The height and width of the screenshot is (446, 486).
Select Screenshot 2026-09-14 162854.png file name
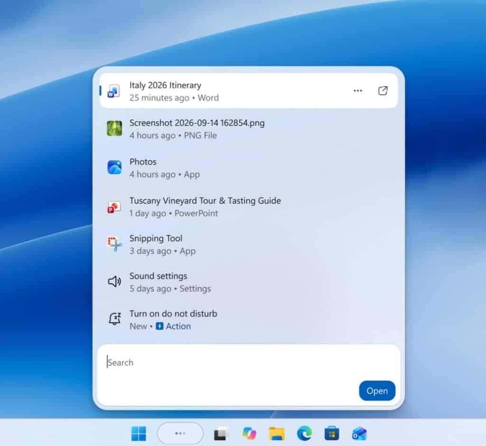click(197, 123)
